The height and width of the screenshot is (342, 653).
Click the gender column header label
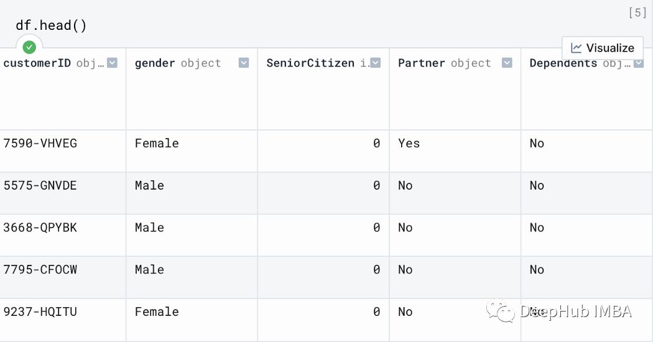click(155, 63)
